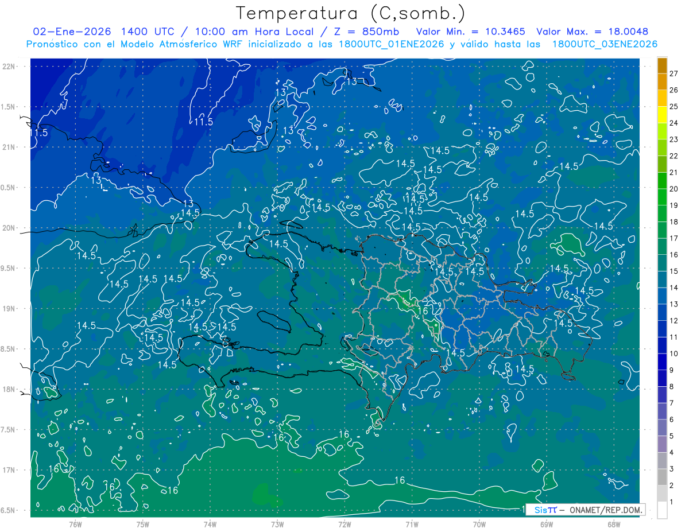Click the purple colorbar swatch between 4 and 5
The image size is (689, 532).
tap(662, 444)
